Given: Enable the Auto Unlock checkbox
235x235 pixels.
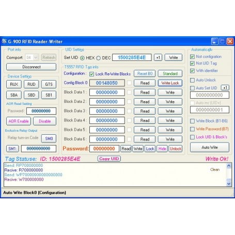Looking at the screenshot, I should 192,80.
